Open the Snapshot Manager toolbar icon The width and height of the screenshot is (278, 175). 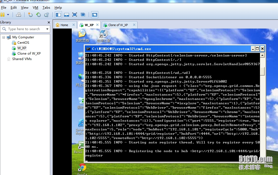[x=47, y=15]
